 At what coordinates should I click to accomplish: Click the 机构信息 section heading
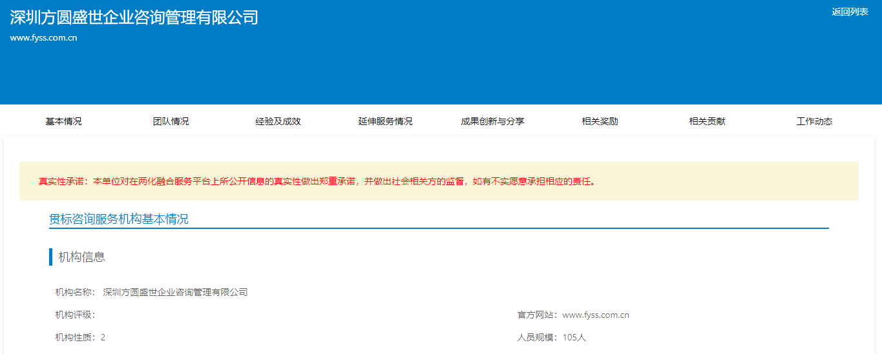point(82,257)
